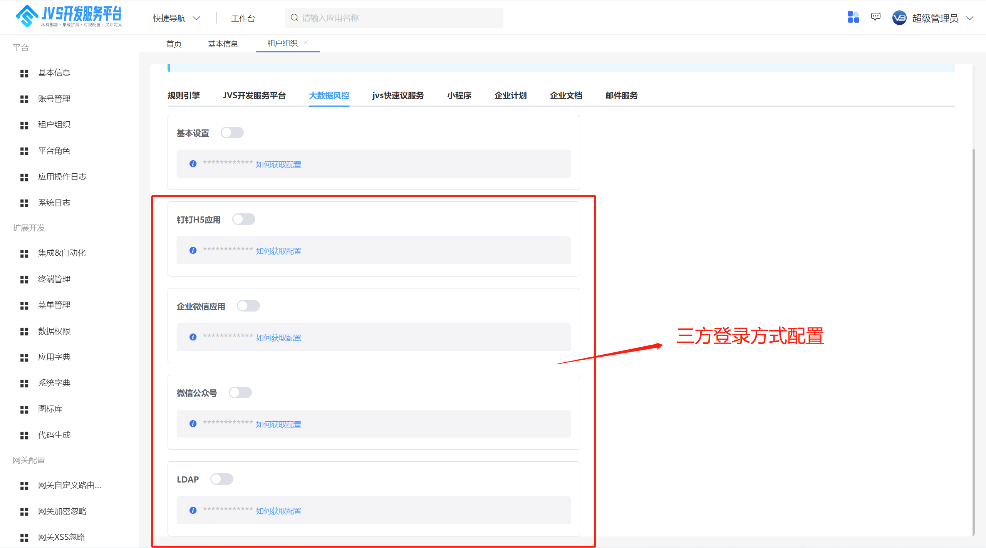The width and height of the screenshot is (986, 548).
Task: Close the 租户组织 page tab
Action: (306, 42)
